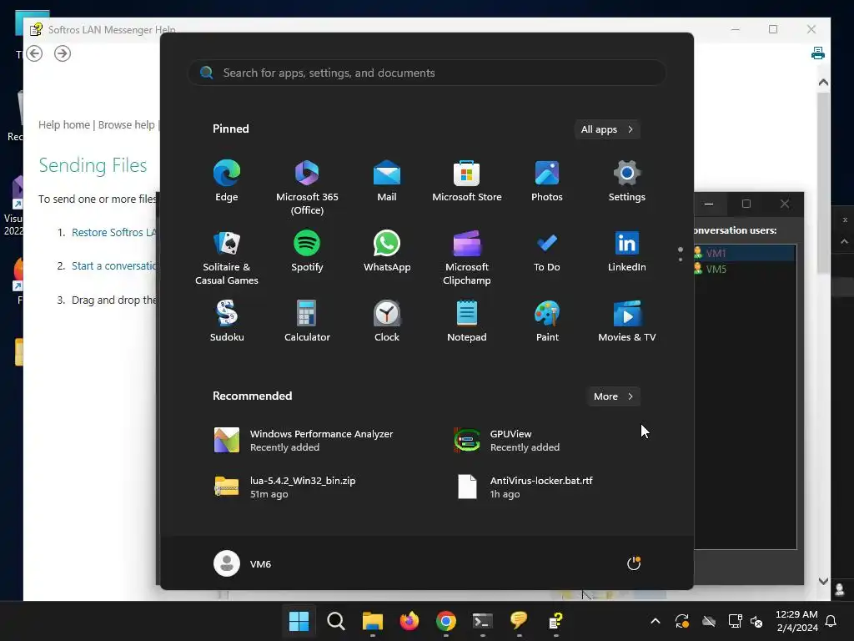Open WhatsApp
The width and height of the screenshot is (854, 641).
click(387, 251)
